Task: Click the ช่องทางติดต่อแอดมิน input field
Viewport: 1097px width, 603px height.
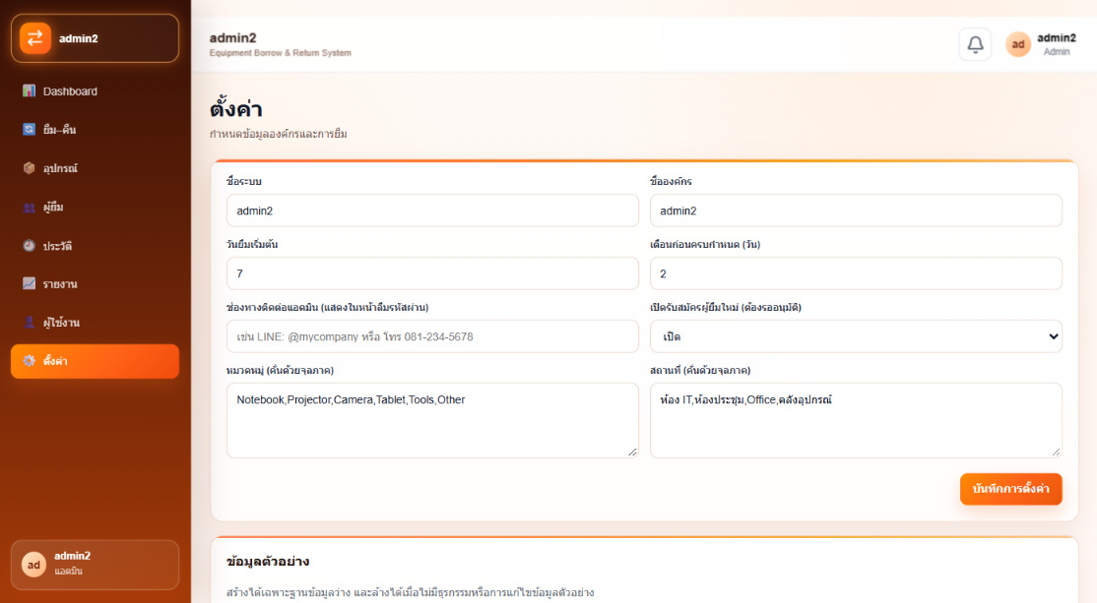Action: coord(432,336)
